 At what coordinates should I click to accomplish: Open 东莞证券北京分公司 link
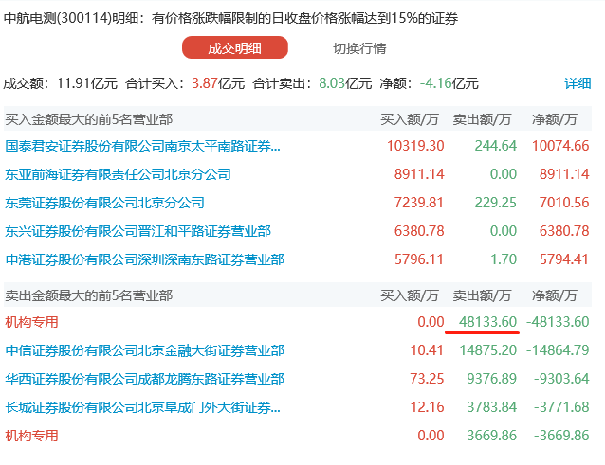click(104, 203)
